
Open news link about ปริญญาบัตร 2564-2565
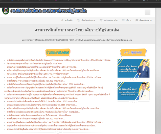click(59, 60)
